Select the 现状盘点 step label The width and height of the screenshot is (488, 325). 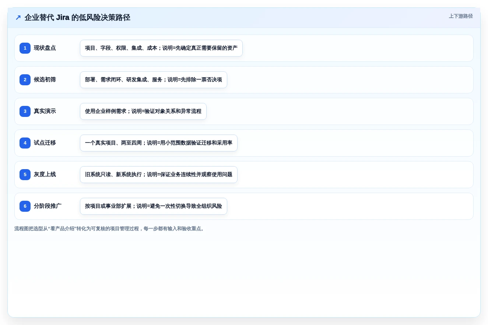click(45, 48)
